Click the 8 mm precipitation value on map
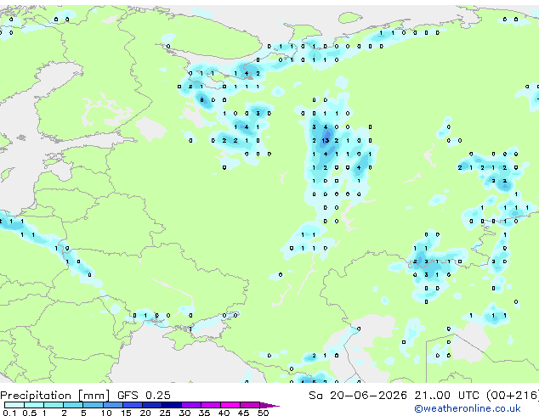Viewport: 539px width, 416px height. tap(201, 100)
